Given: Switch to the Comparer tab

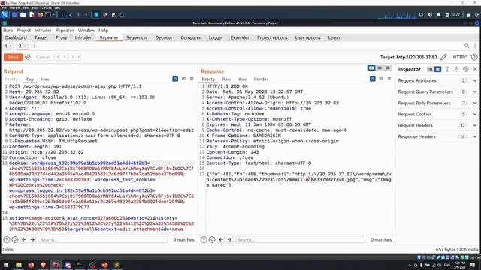Looking at the screenshot, I should point(190,37).
